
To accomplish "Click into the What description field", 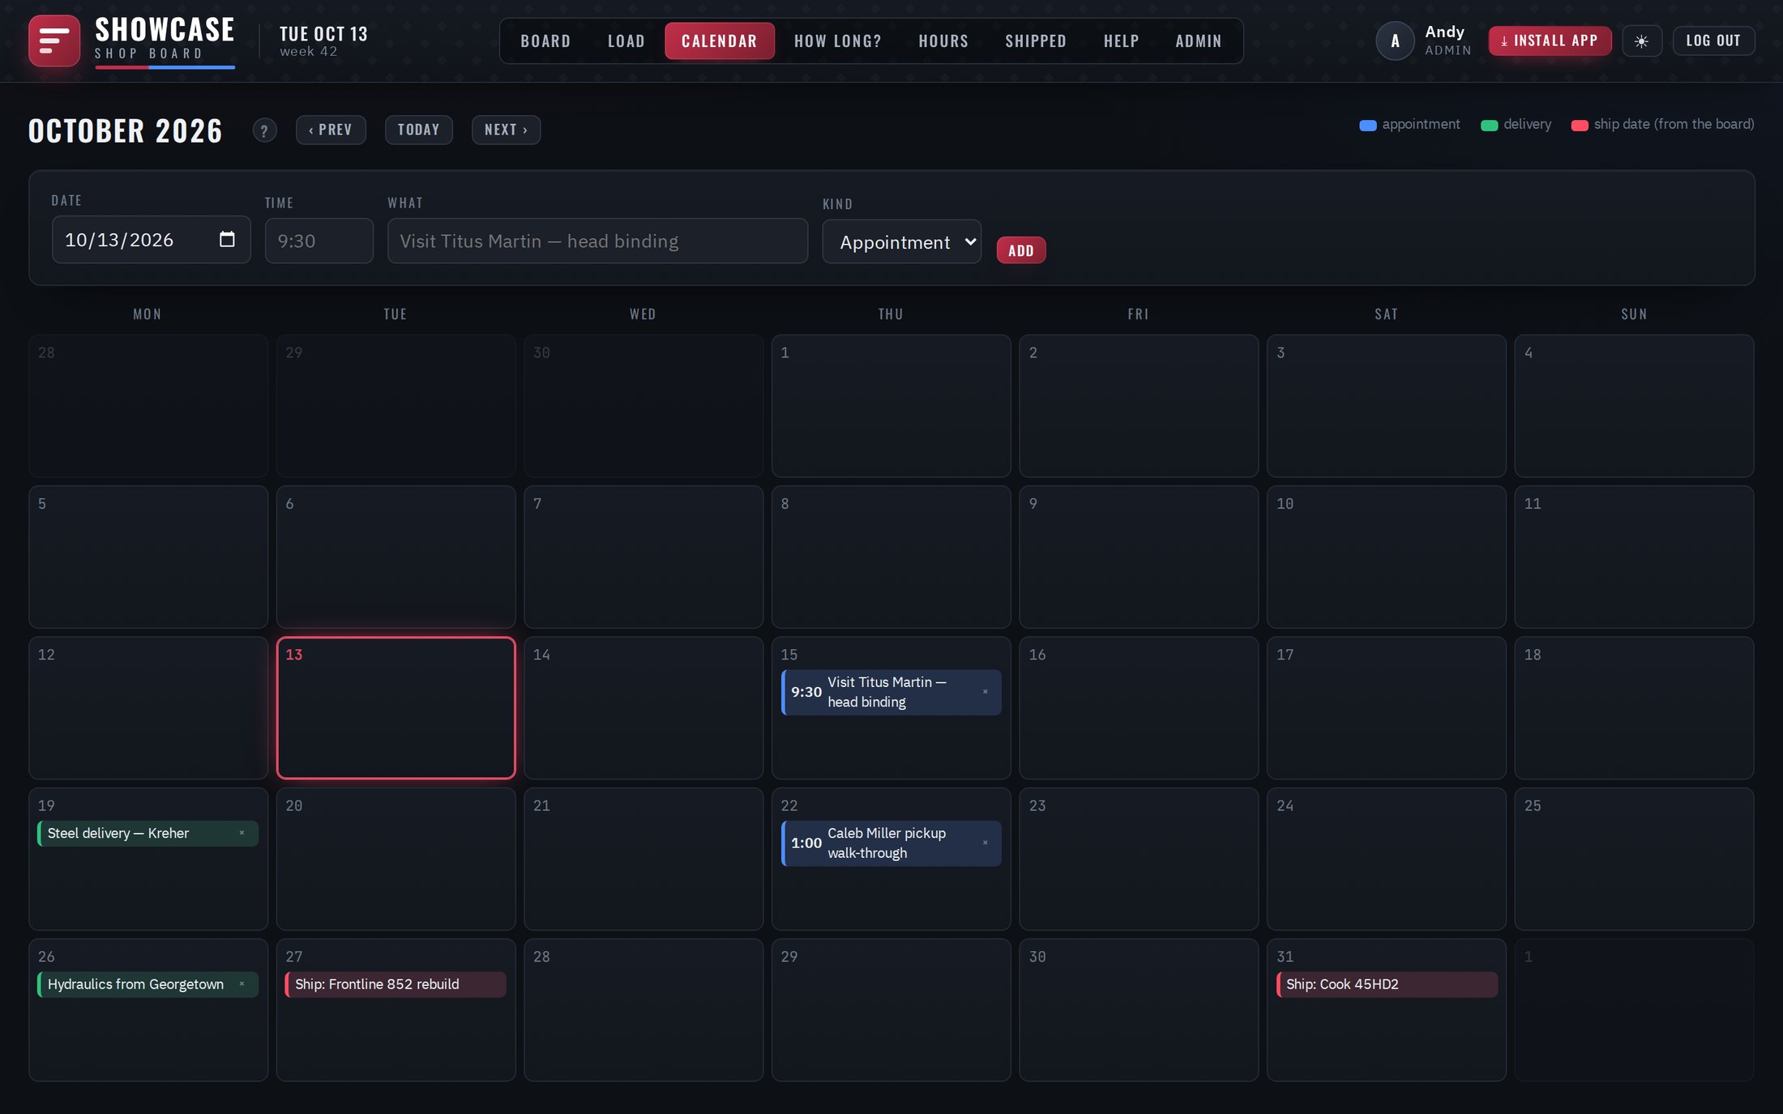I will (x=597, y=241).
